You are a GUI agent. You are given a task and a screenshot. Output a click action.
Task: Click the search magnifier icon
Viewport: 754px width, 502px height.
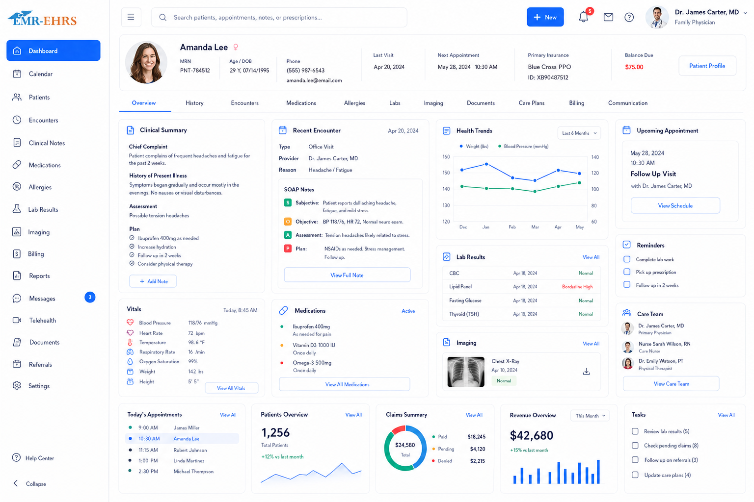click(163, 17)
